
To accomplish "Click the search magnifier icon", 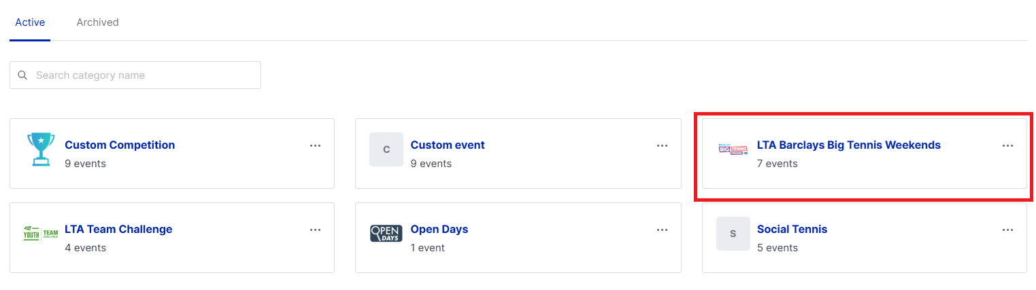I will coord(22,75).
